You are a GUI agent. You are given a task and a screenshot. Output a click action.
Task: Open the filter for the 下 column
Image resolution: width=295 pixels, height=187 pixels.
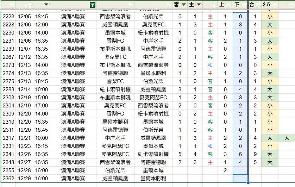[x=244, y=5]
